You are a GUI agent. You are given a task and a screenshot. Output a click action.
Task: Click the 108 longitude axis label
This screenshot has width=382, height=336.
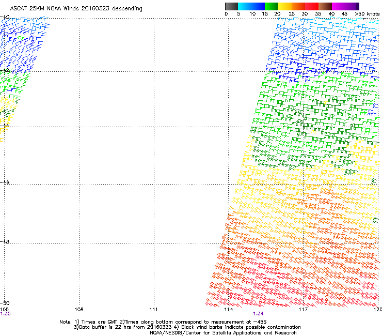click(x=79, y=310)
